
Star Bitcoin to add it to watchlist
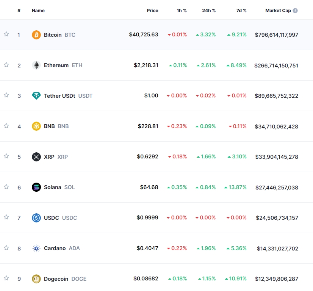pos(6,34)
